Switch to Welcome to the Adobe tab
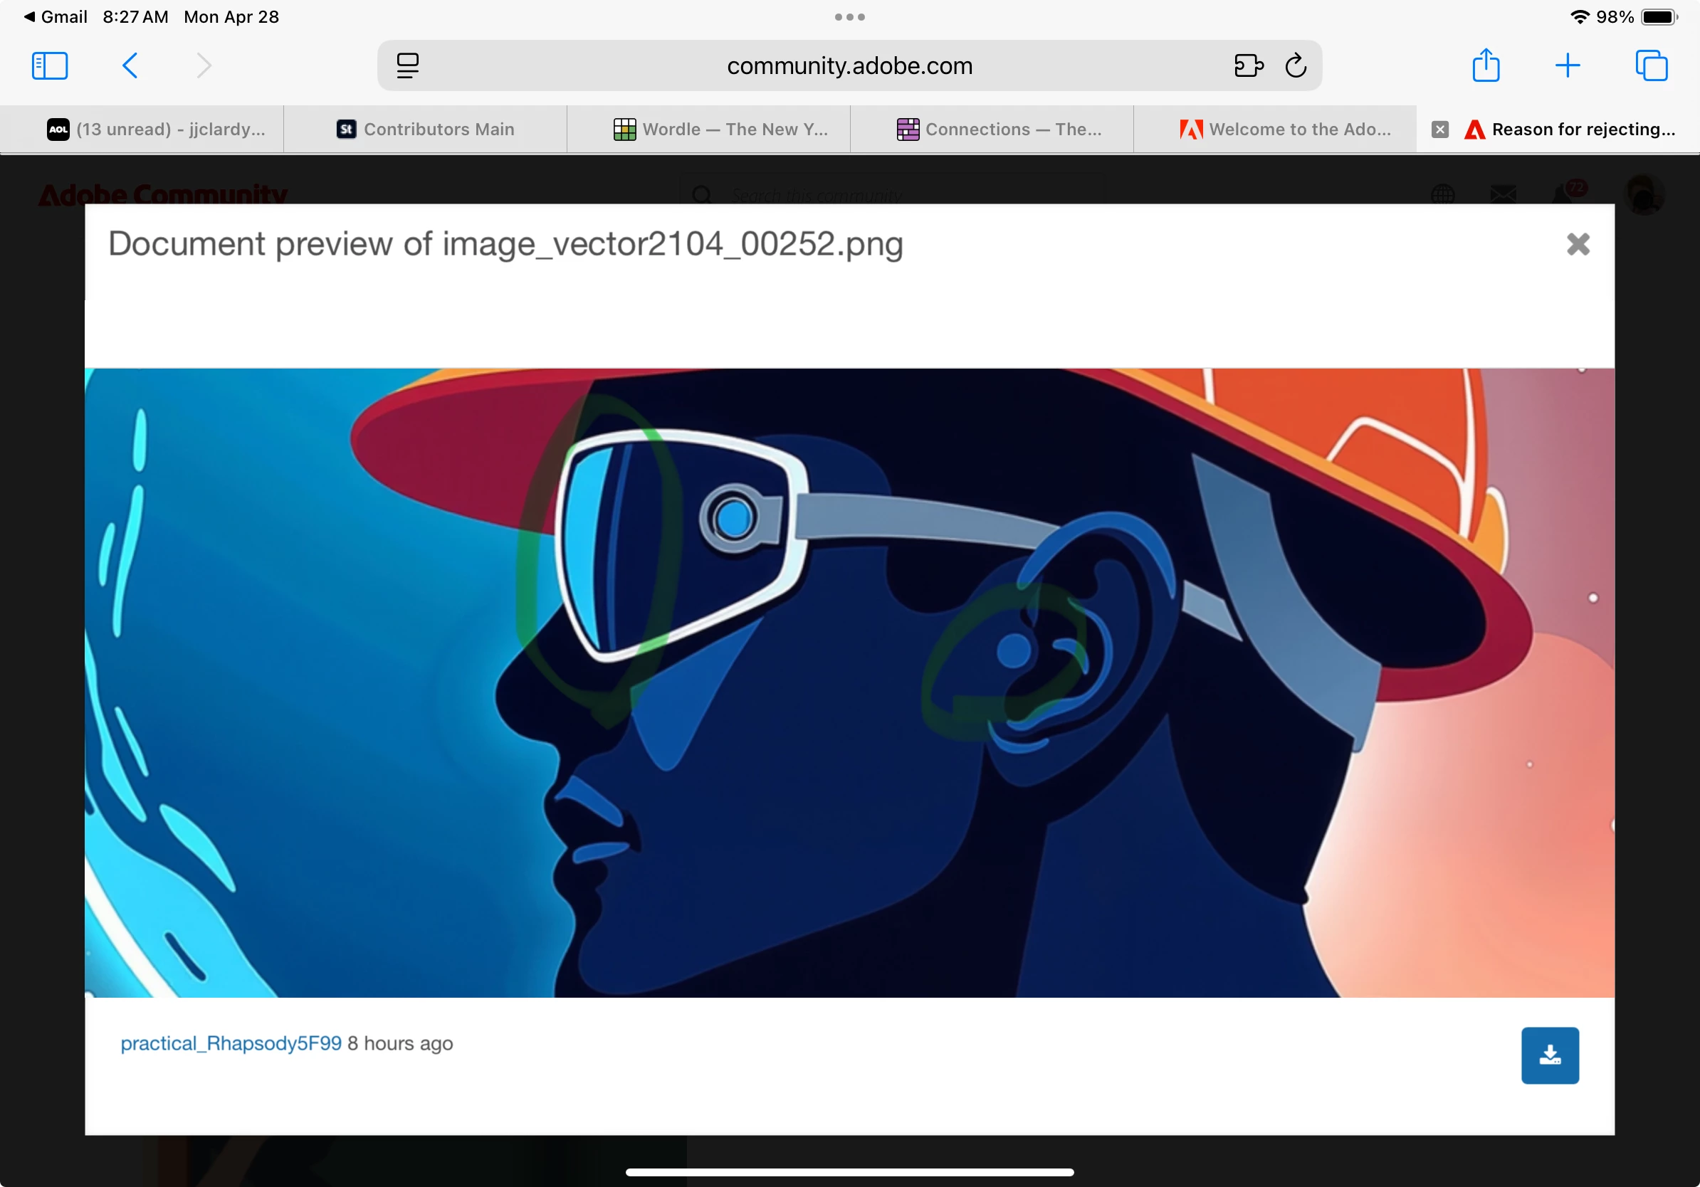Screen dimensions: 1700x1187 [x=1286, y=130]
